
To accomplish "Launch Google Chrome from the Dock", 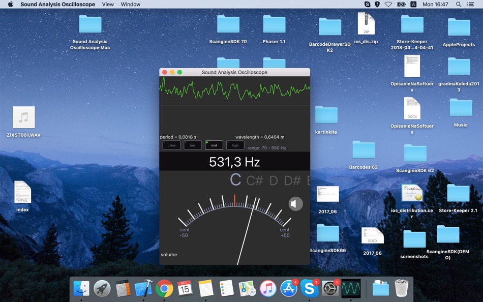I will (164, 288).
